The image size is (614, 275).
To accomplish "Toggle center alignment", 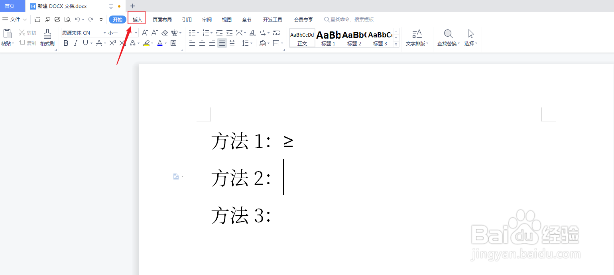I will (202, 43).
